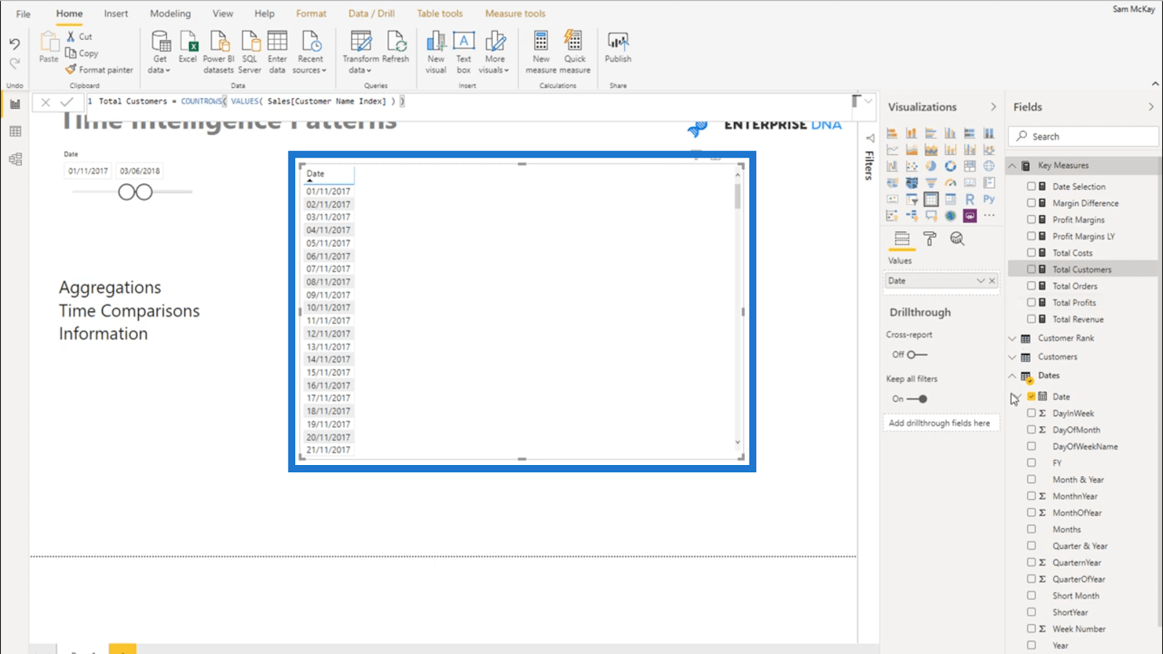Screen dimensions: 1163x654
Task: Choose the Matrix visualization
Action: (950, 199)
